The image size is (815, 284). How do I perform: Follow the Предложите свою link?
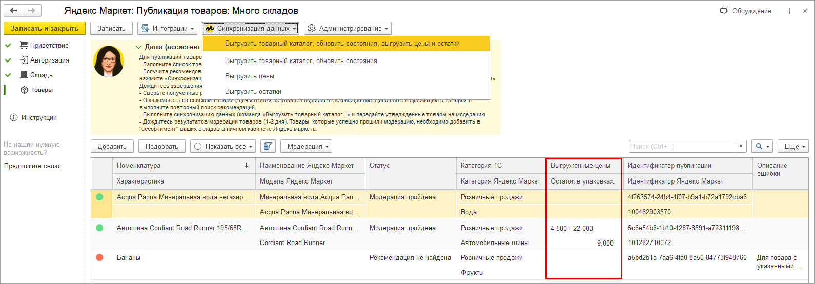(x=32, y=166)
